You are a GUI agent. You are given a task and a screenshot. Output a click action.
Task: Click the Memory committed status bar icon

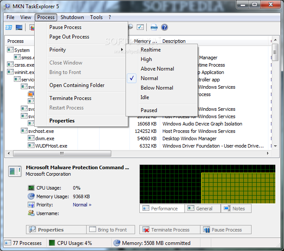point(117,243)
